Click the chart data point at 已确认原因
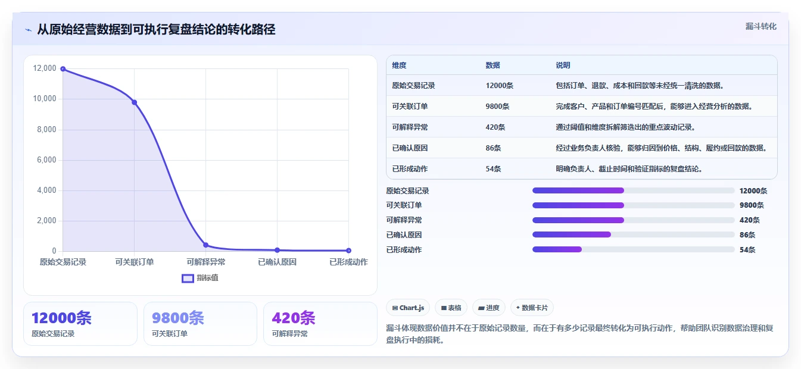 [277, 250]
